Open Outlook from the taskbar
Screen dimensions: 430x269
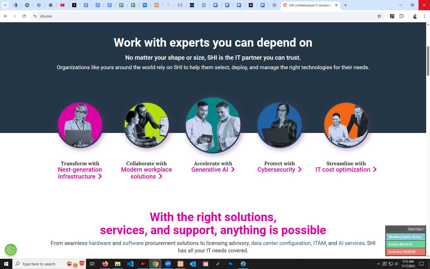pos(193,264)
